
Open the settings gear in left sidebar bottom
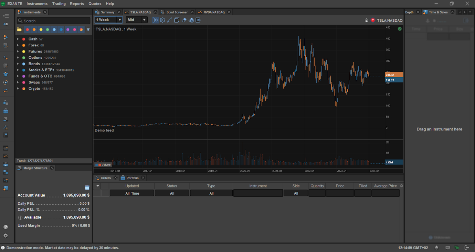[x=6, y=236]
